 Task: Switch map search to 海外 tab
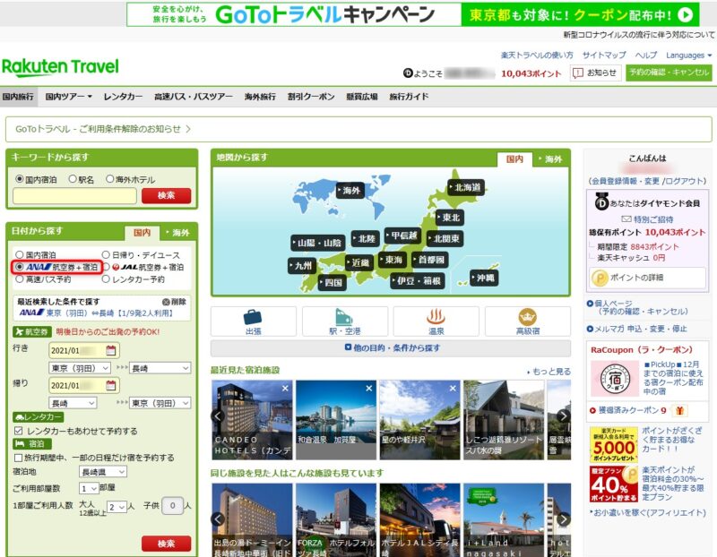tap(550, 159)
